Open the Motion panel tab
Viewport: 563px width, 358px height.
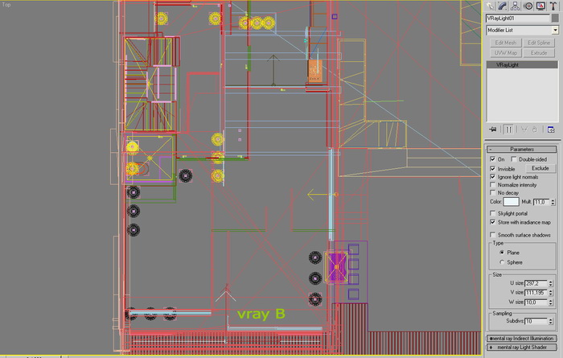coord(528,6)
